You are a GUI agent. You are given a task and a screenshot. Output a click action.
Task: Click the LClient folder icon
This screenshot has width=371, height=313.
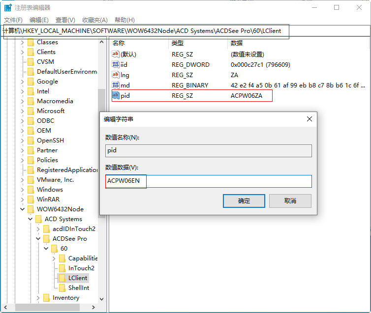pos(62,278)
